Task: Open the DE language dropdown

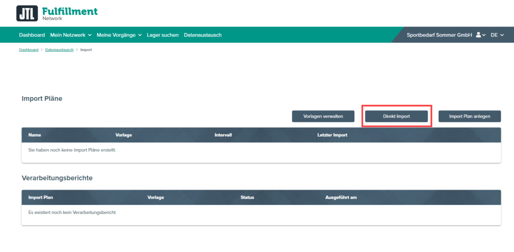Action: coord(497,35)
